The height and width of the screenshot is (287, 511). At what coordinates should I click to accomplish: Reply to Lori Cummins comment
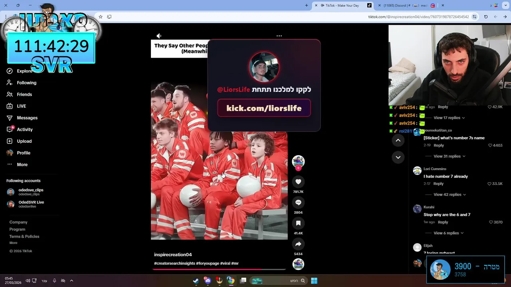438,184
